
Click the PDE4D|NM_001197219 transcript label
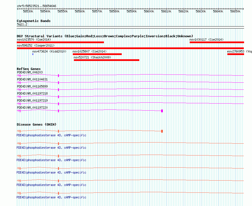pos(32,100)
